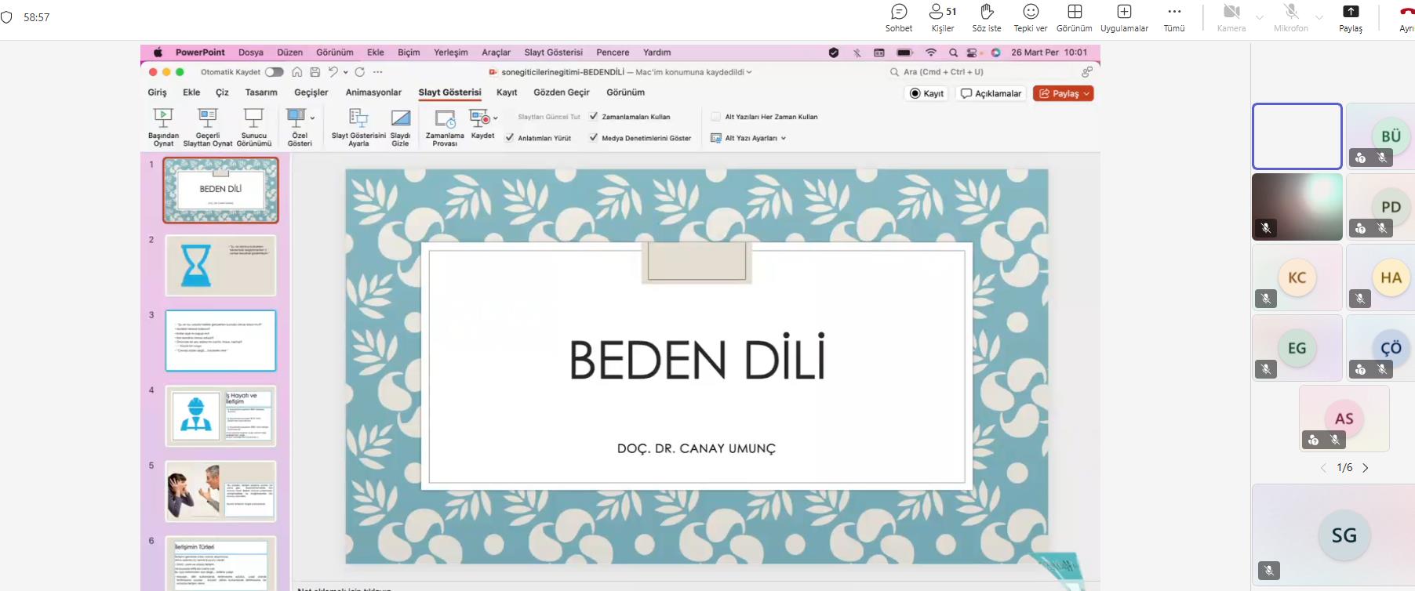Uncheck Medya Denetimlerini Göster checkbox

[594, 138]
